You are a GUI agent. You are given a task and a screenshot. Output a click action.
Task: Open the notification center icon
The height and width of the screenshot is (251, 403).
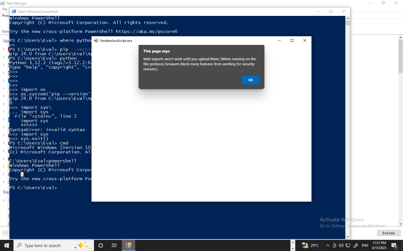click(394, 245)
